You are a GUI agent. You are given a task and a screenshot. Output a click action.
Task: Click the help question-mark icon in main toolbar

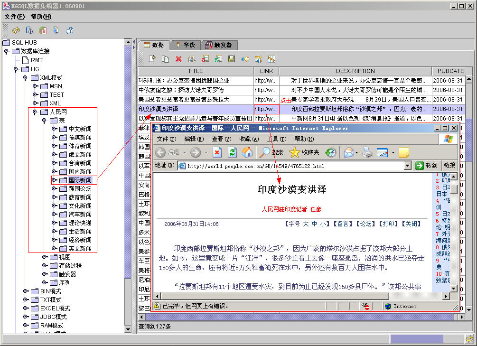tap(70, 30)
